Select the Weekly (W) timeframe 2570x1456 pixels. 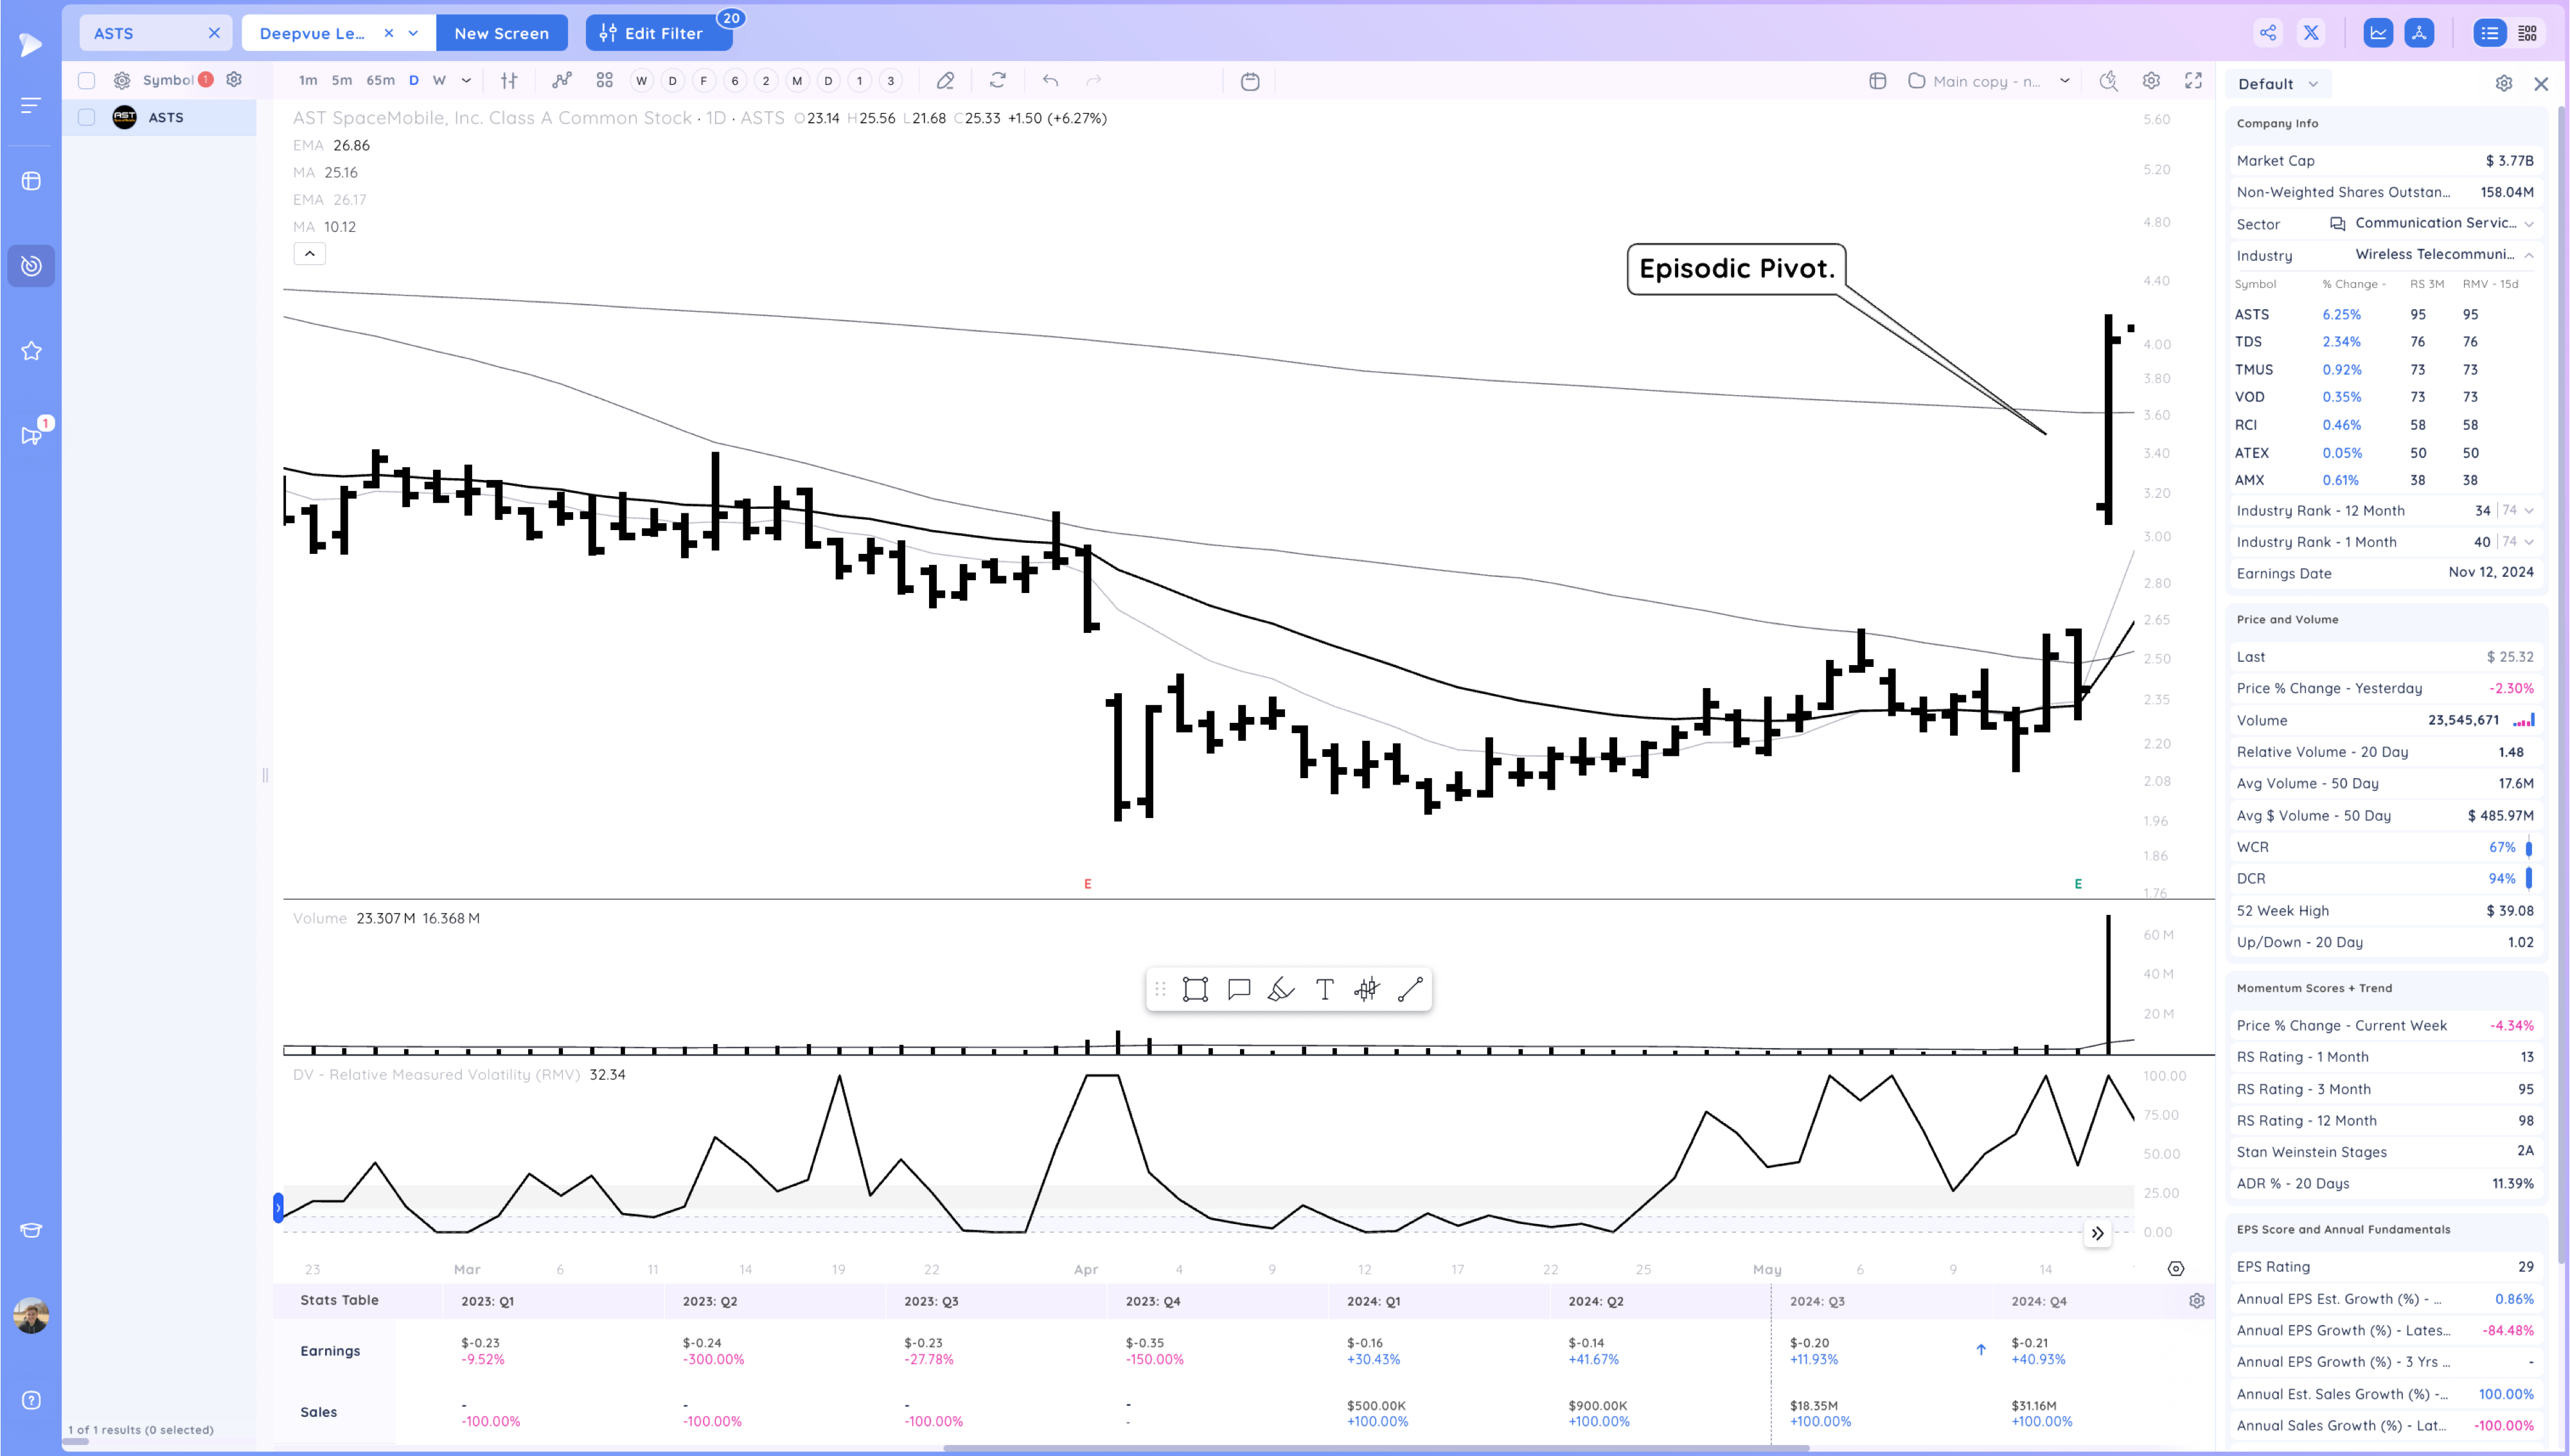[x=439, y=81]
